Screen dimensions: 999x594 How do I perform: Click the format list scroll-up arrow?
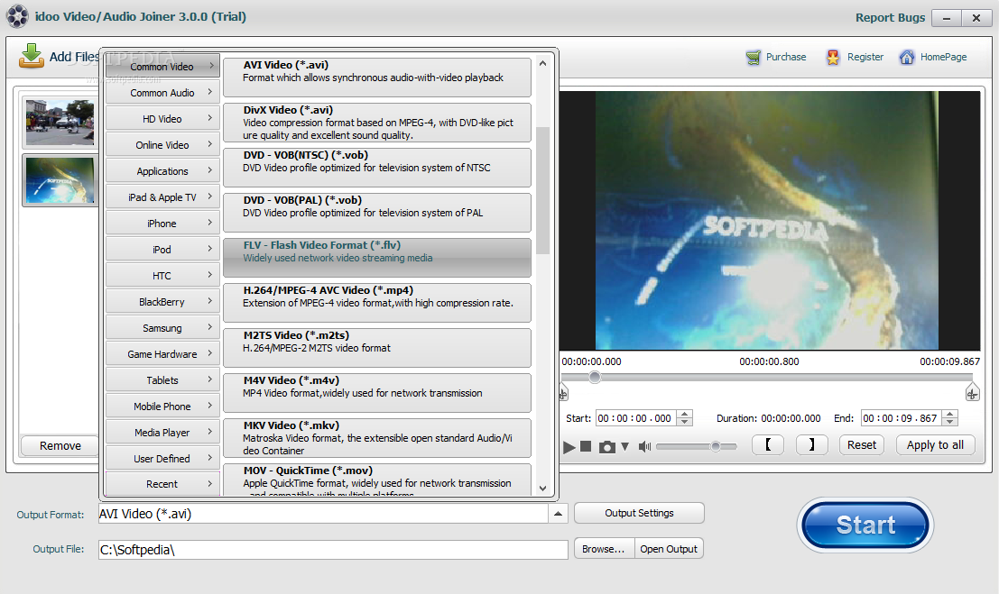[x=543, y=63]
